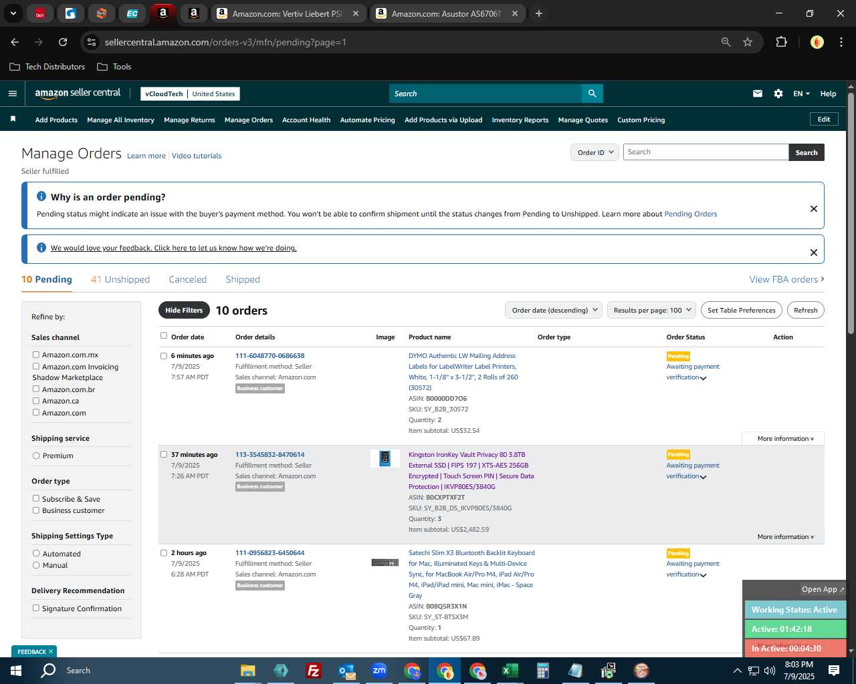The height and width of the screenshot is (684, 856).
Task: Click the browser zoom magnifier icon
Action: click(x=726, y=42)
